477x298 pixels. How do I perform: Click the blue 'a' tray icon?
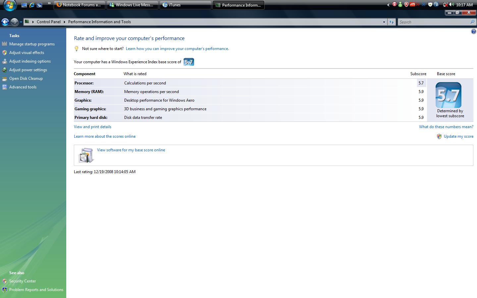coord(436,5)
